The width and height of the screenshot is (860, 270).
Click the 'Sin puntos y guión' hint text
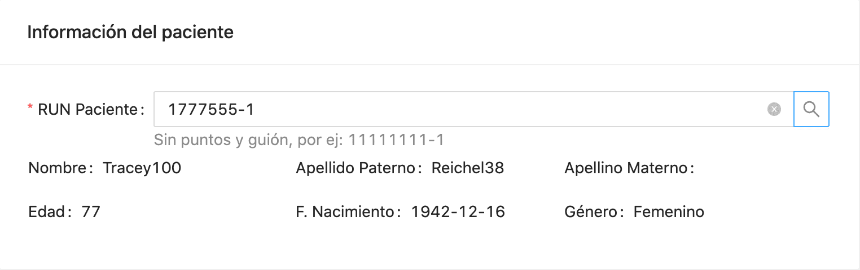point(247,139)
